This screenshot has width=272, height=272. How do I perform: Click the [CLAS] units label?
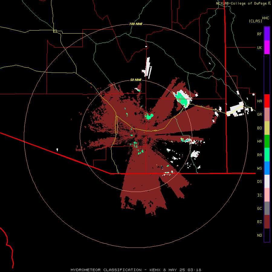tap(255, 21)
